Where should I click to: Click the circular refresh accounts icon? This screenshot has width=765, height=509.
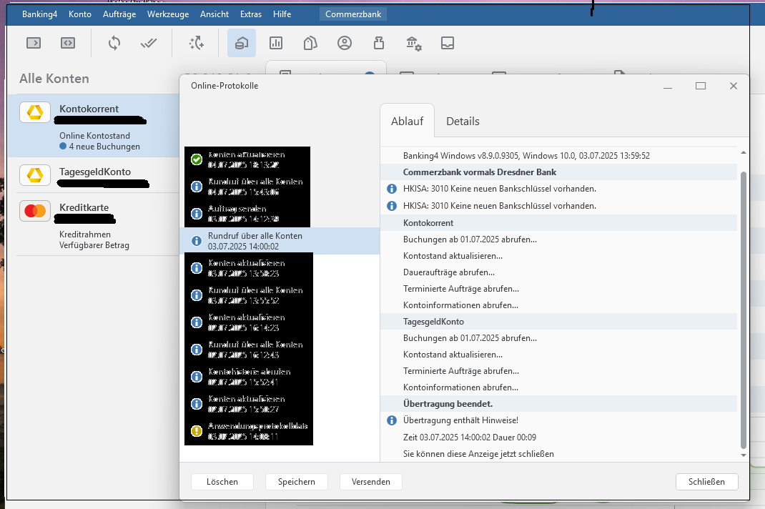click(x=114, y=43)
